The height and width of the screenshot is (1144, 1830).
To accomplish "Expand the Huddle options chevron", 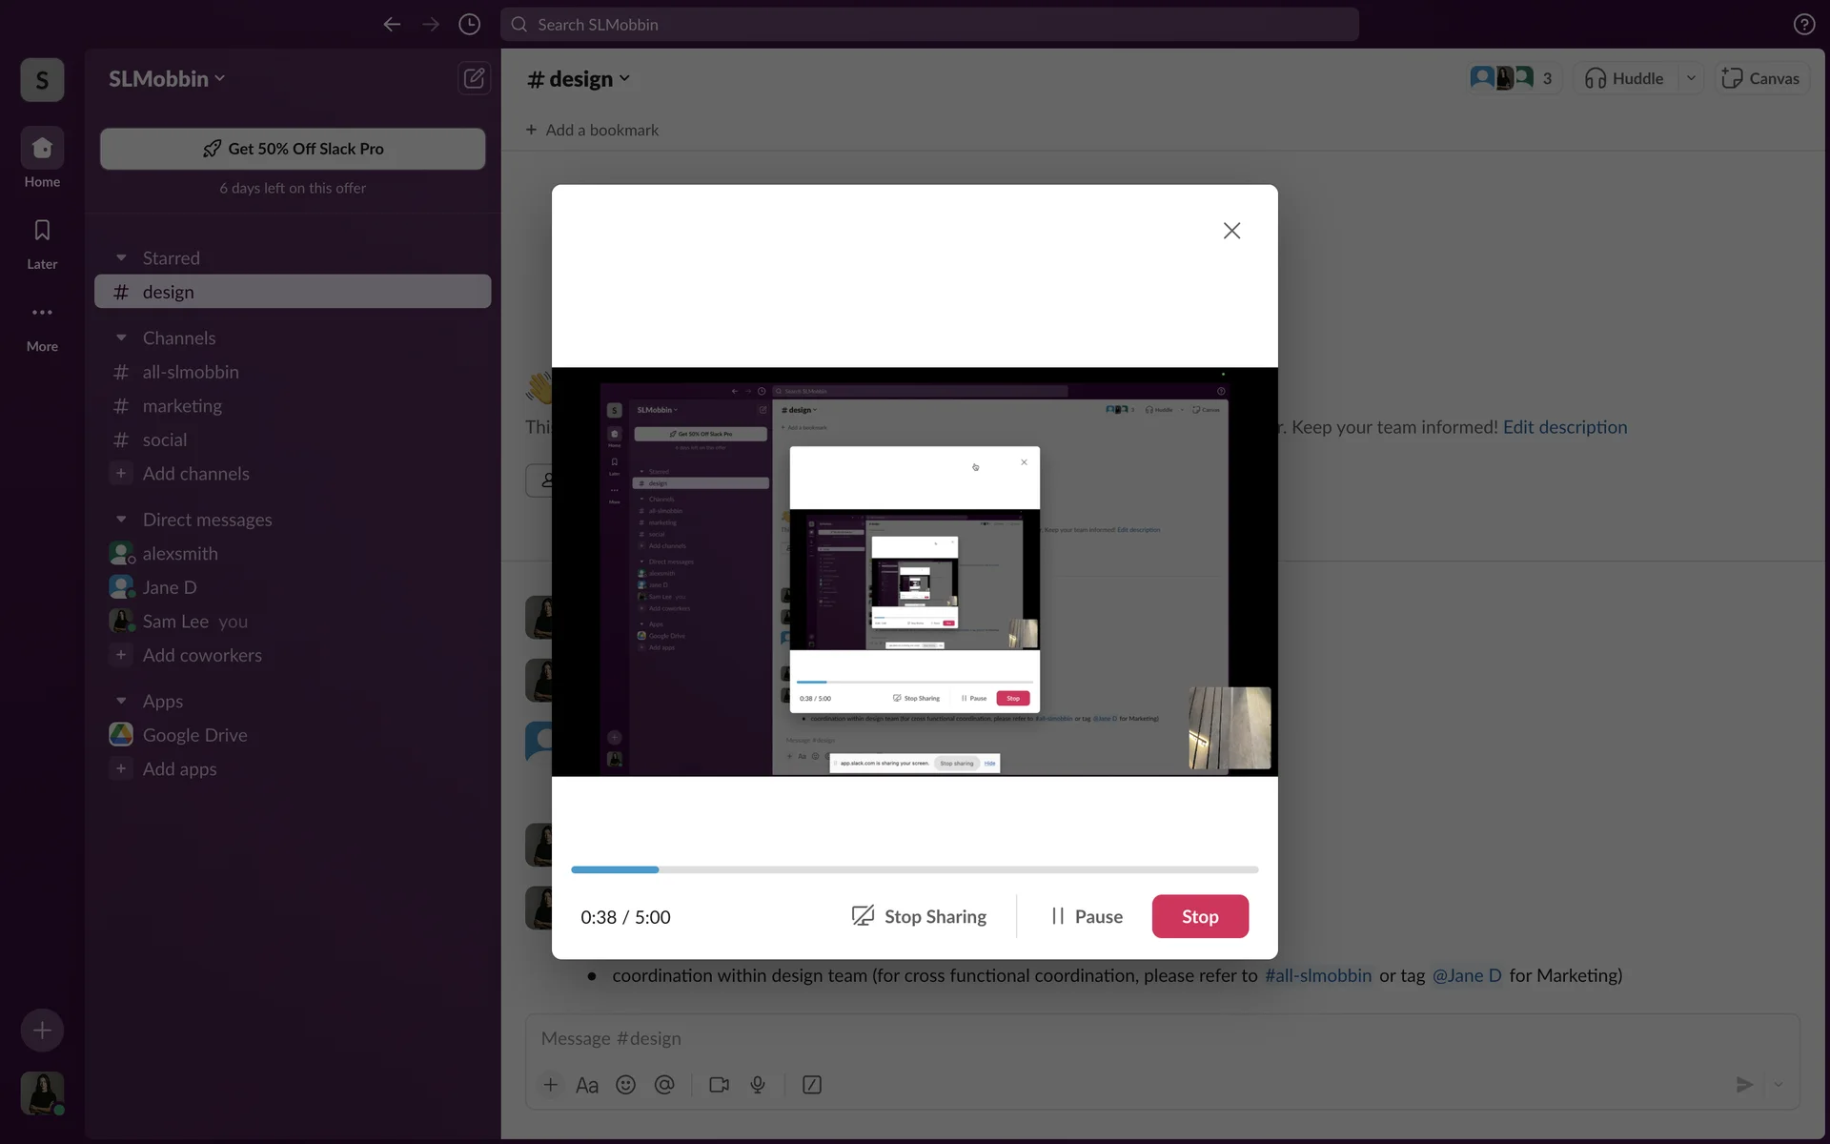I will coord(1691,78).
